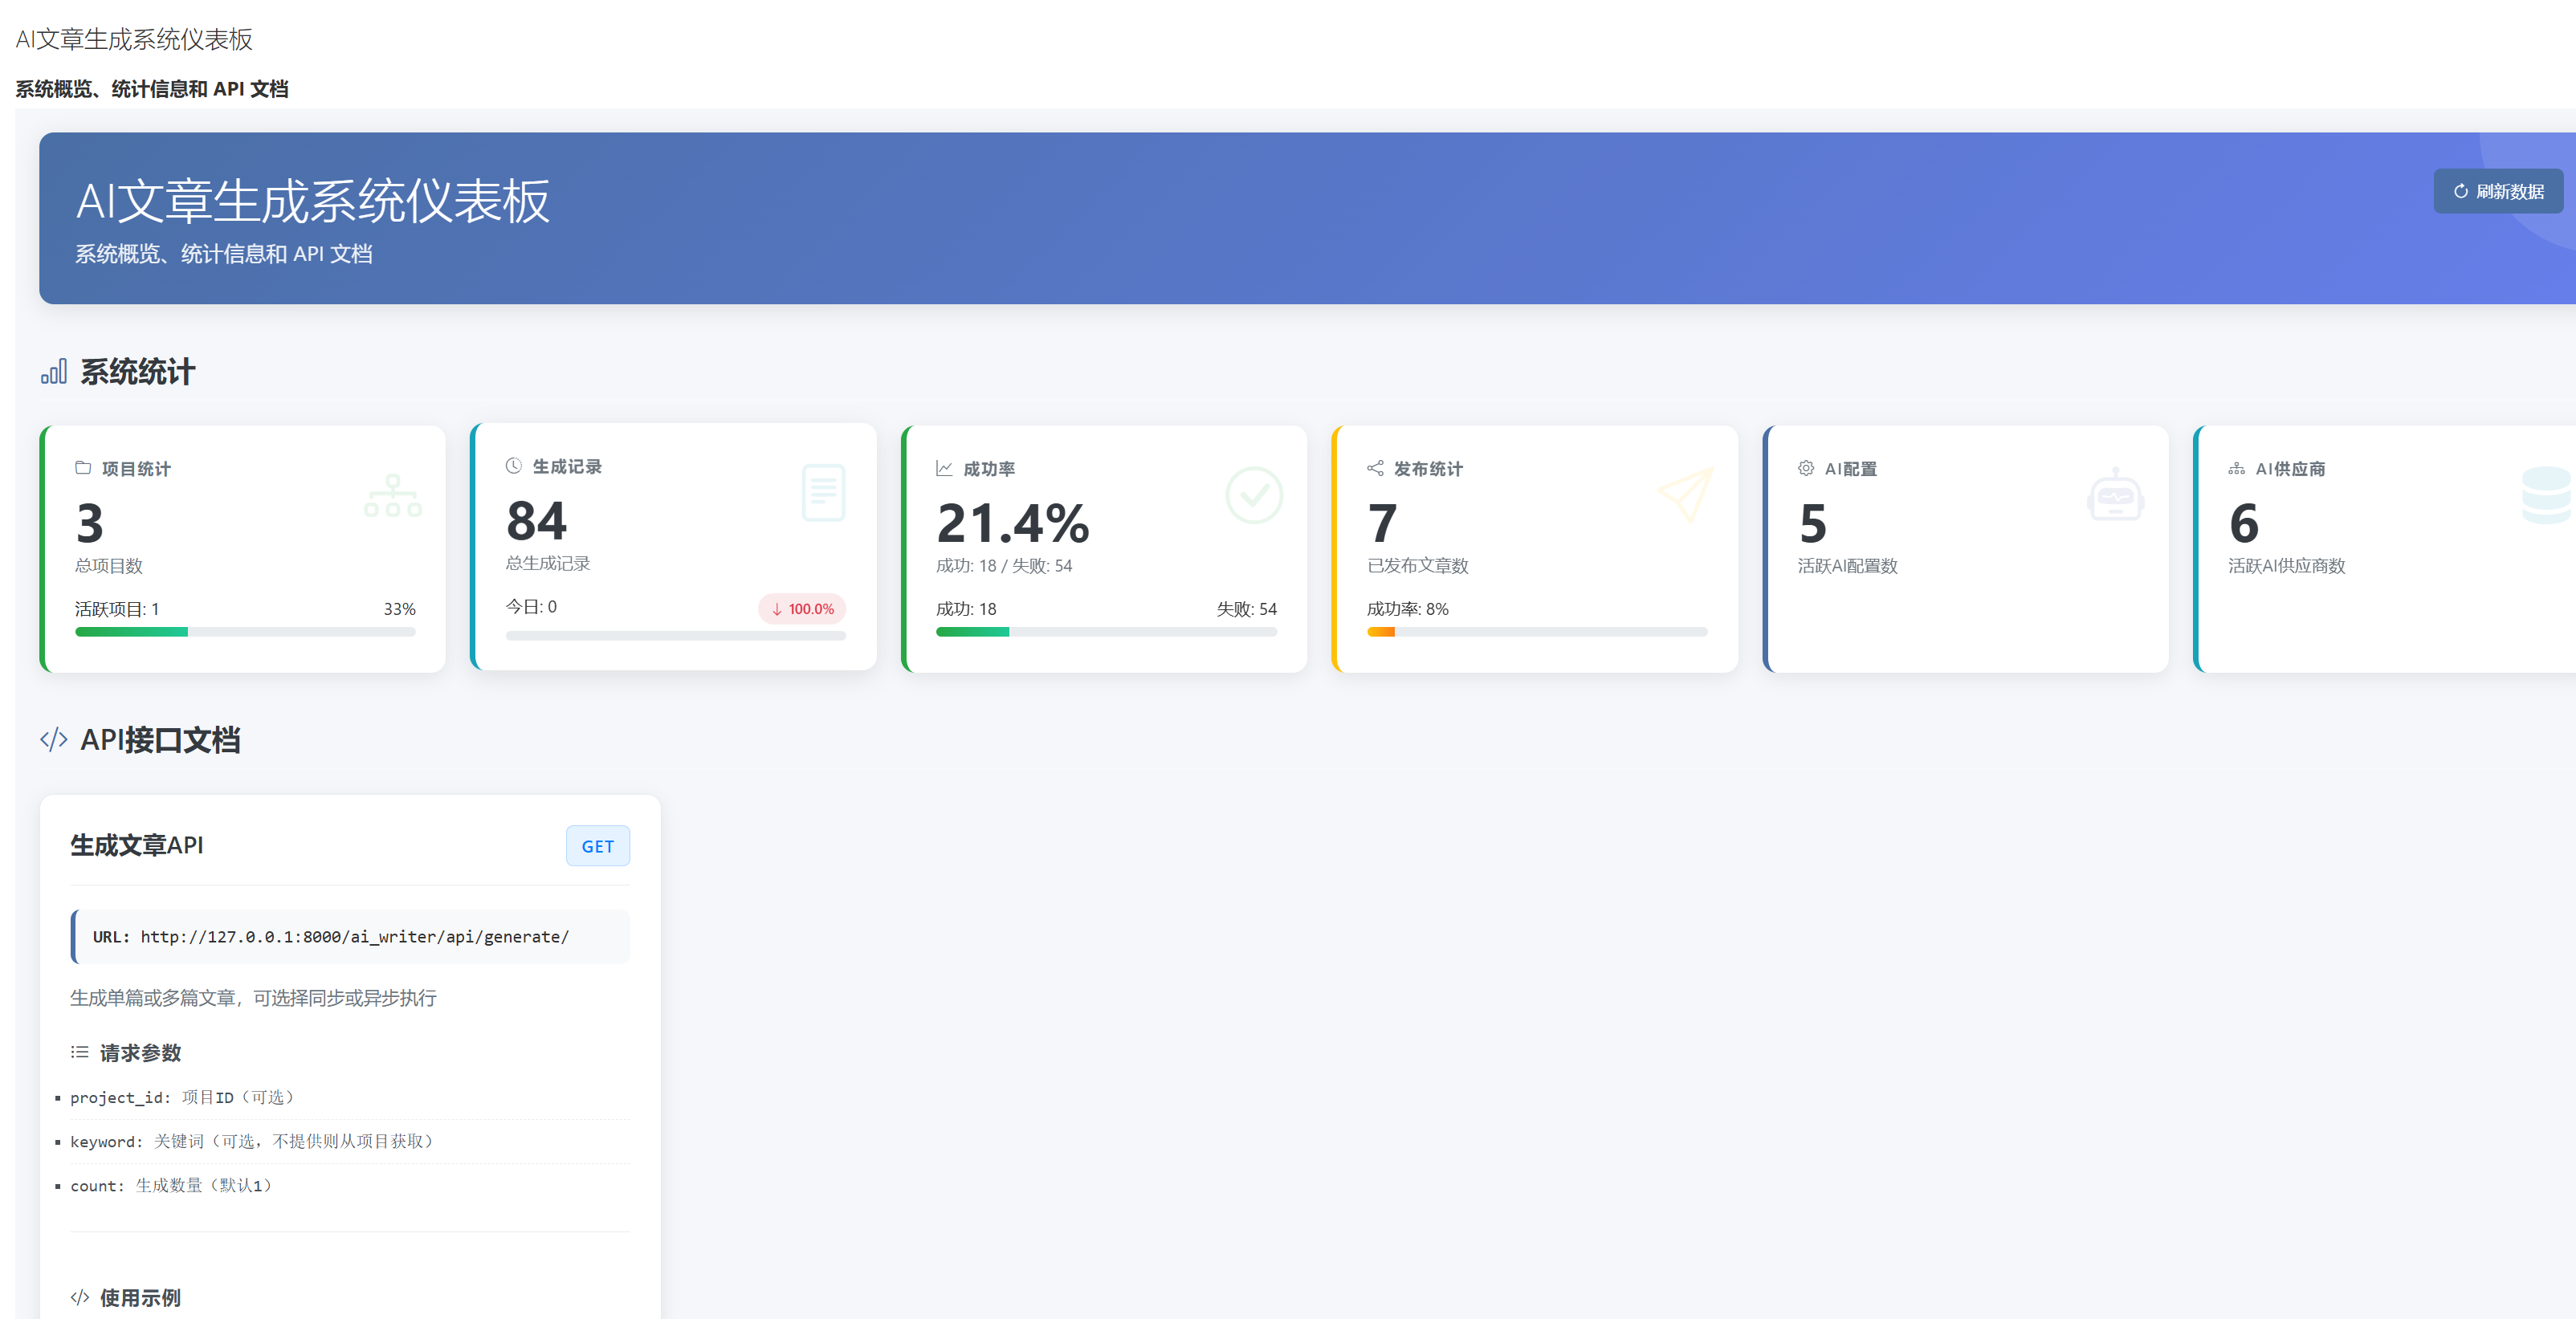Click the 刷新数据 refresh button
The width and height of the screenshot is (2576, 1319).
pos(2497,191)
